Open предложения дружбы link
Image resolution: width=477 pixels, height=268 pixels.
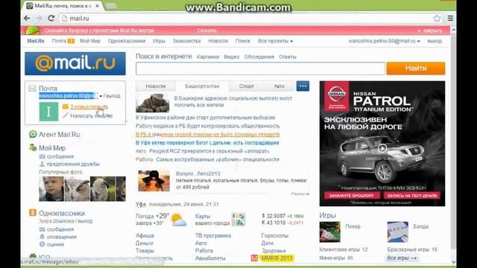tap(73, 164)
